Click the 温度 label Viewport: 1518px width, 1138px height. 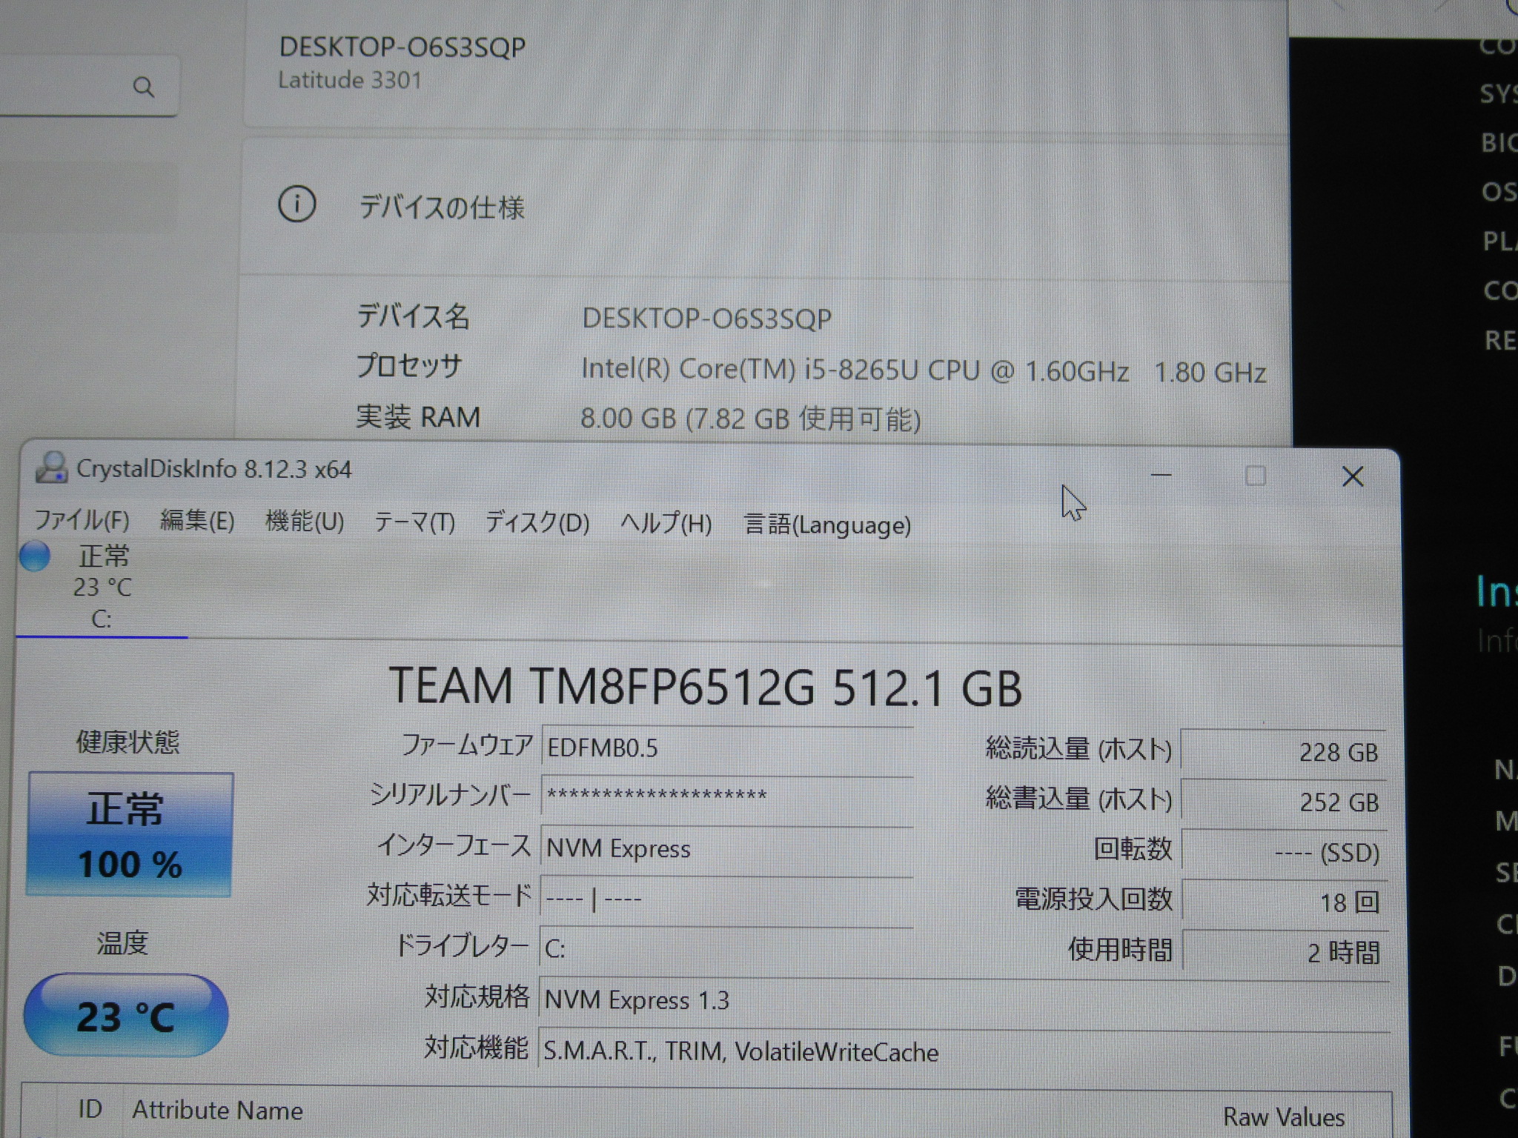[x=122, y=943]
